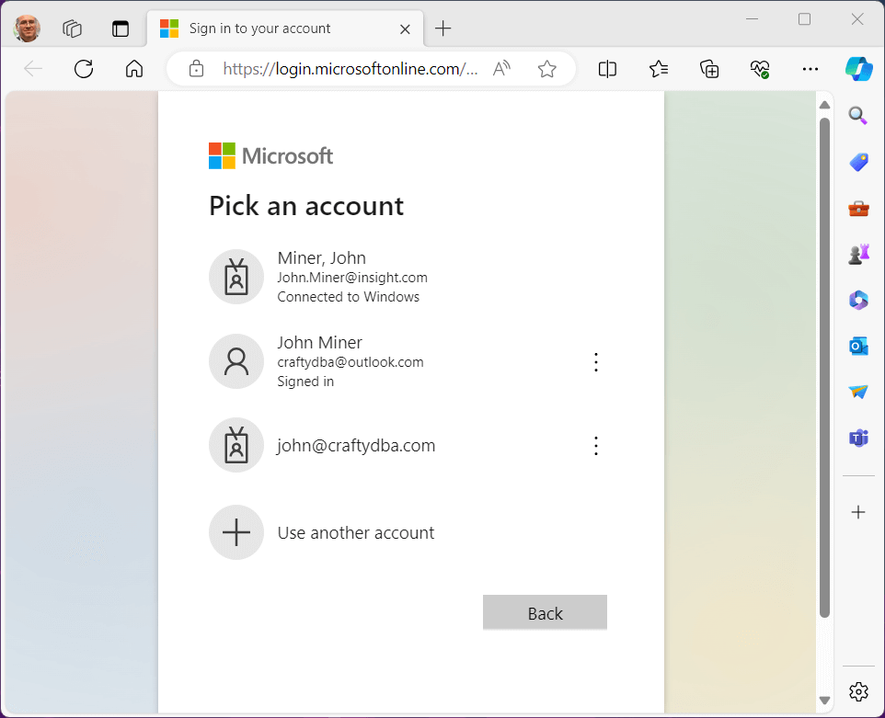Open the Outlook sidebar icon
The image size is (885, 718).
pos(858,346)
